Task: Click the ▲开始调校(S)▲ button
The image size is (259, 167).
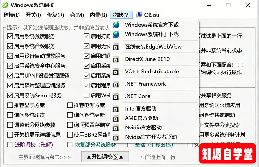Action: pyautogui.click(x=105, y=157)
